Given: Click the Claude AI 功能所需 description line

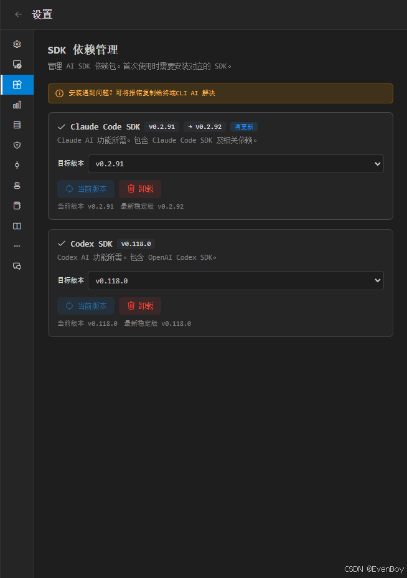Looking at the screenshot, I should 157,140.
